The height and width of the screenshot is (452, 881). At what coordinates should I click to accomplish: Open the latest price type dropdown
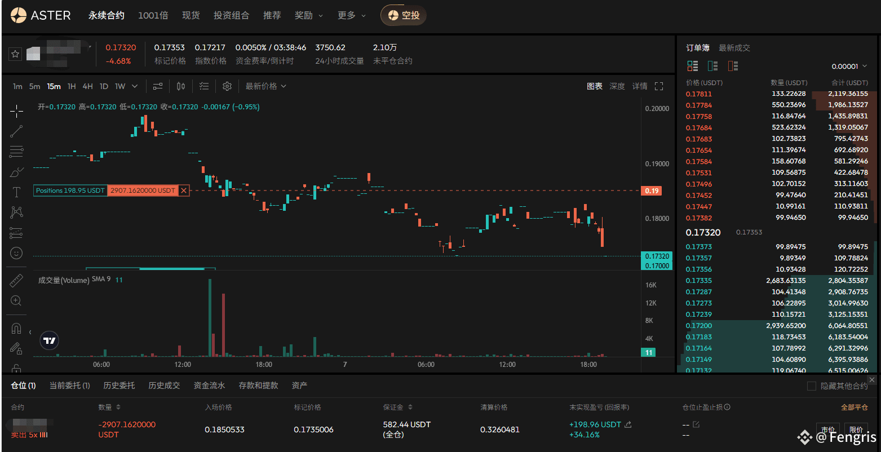266,86
